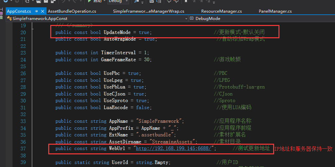
Task: Click the GameFrameRate identifier
Action: coord(118,59)
